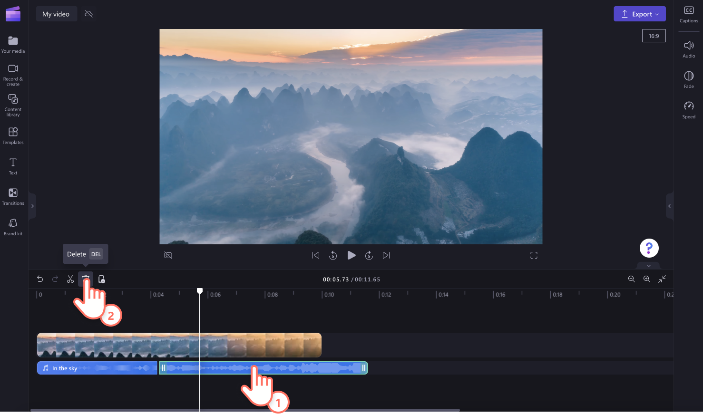This screenshot has height=414, width=703.
Task: Open Audio properties panel
Action: point(689,49)
